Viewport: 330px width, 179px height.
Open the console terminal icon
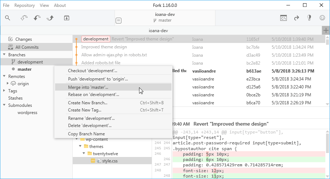(284, 18)
